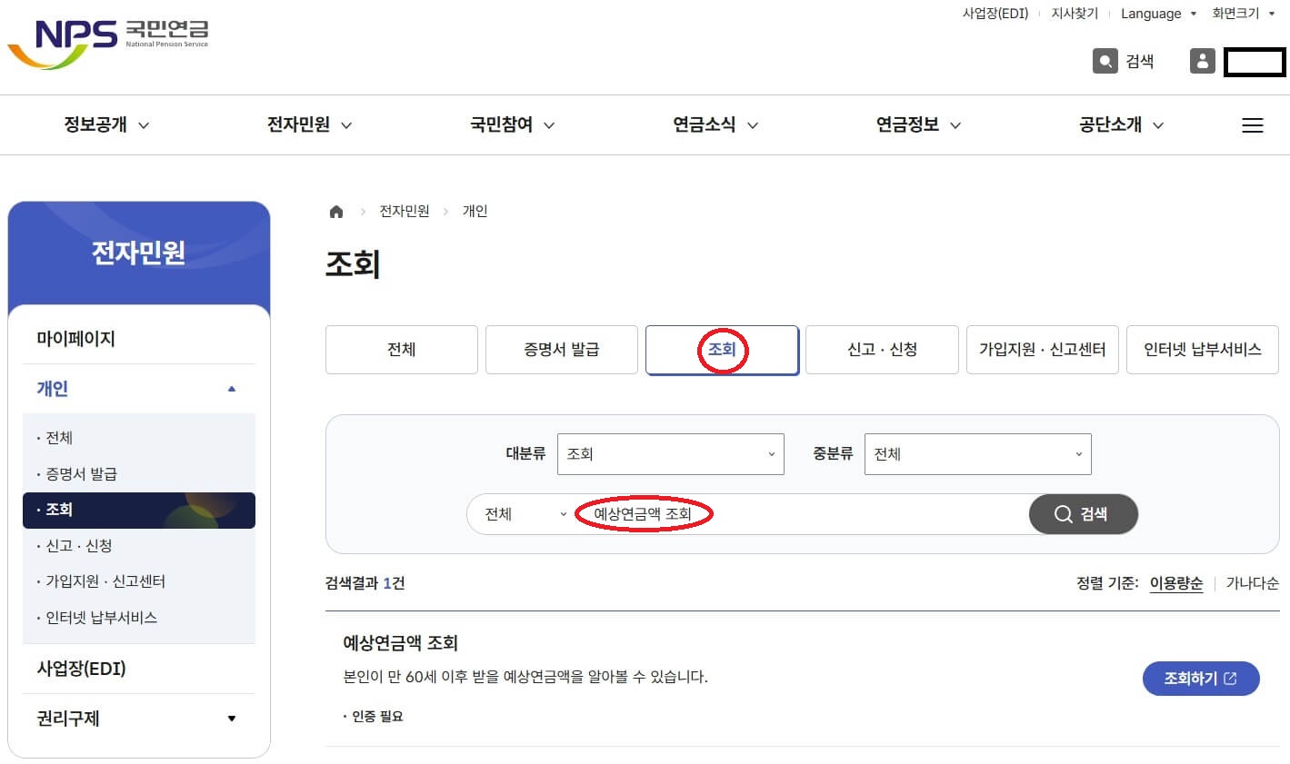Switch to the 증명서 발급 tab

point(561,349)
